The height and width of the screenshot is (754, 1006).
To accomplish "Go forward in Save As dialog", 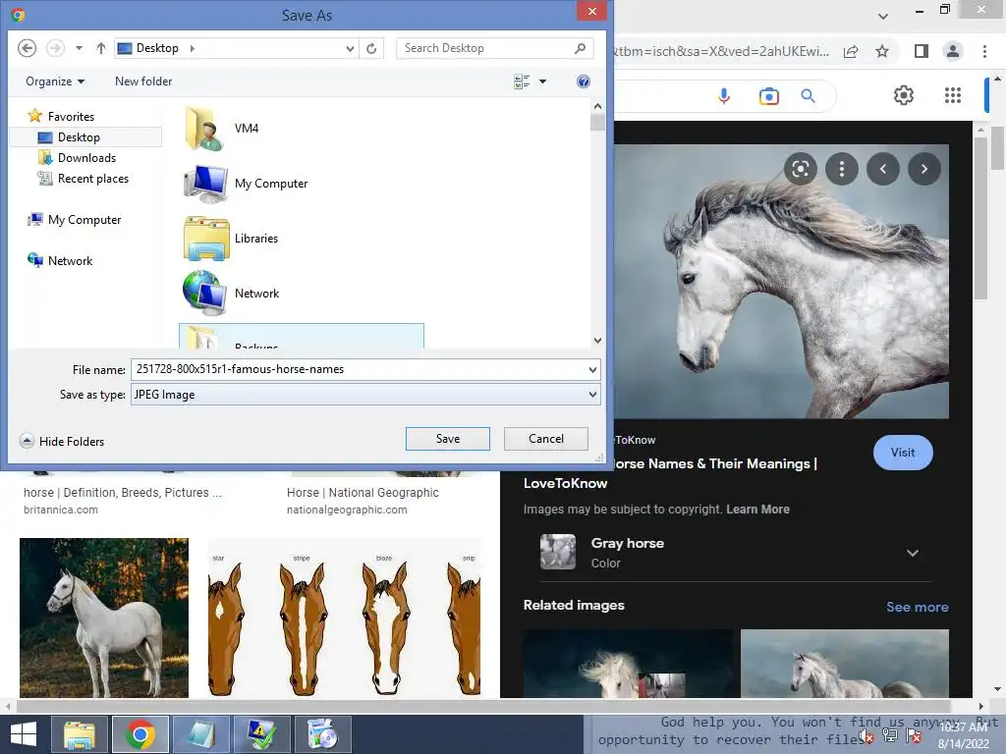I will pos(55,48).
